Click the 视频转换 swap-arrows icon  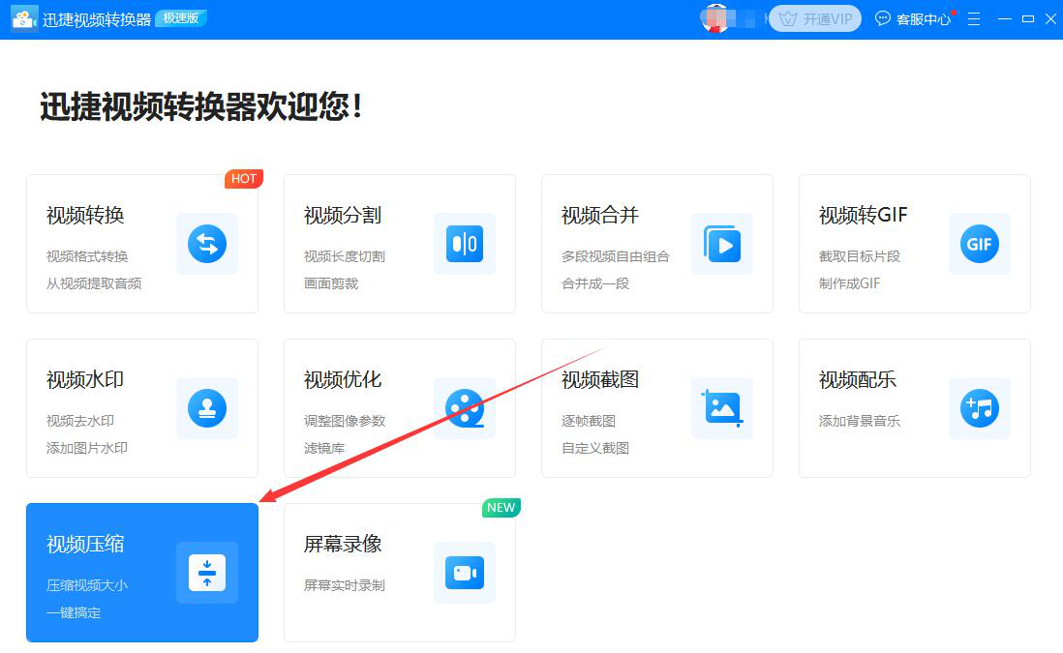(207, 244)
